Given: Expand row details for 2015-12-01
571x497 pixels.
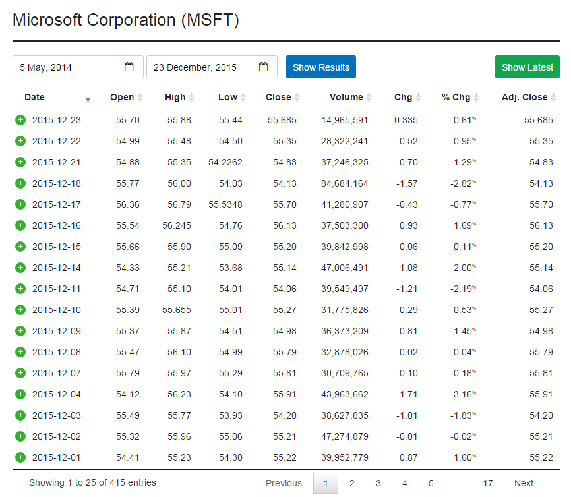Looking at the screenshot, I should click(x=20, y=457).
